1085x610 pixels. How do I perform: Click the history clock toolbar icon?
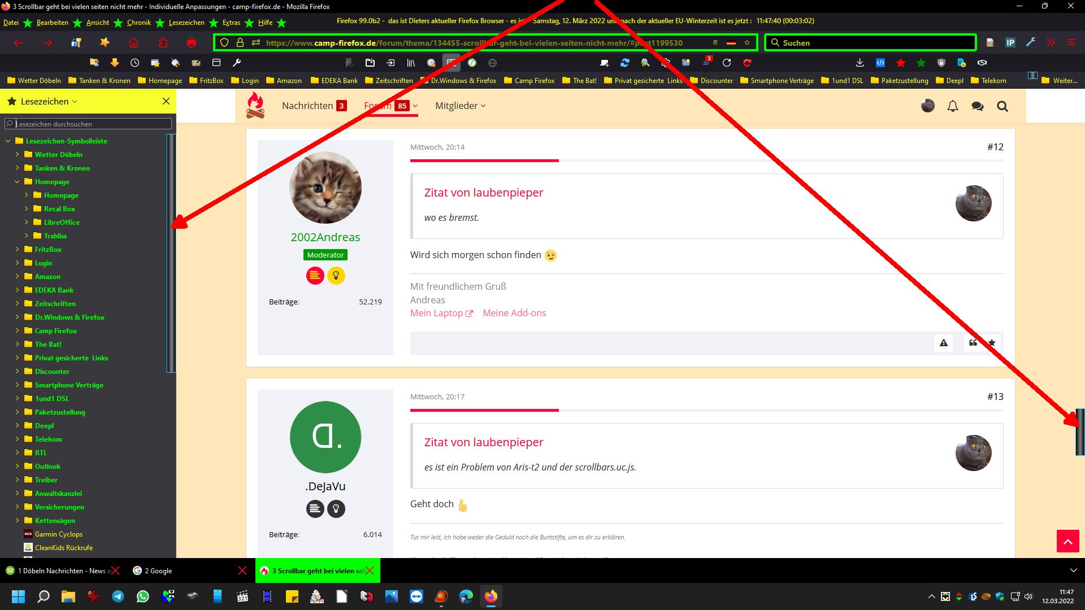pos(134,63)
